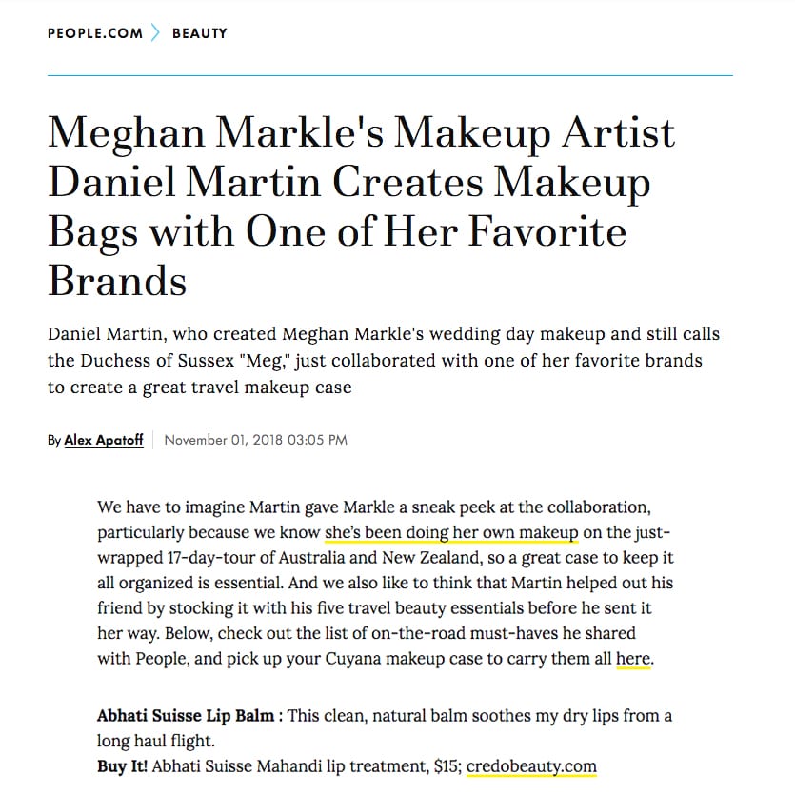This screenshot has width=795, height=795.
Task: Go to the BEAUTY section breadcrumb
Action: point(200,33)
